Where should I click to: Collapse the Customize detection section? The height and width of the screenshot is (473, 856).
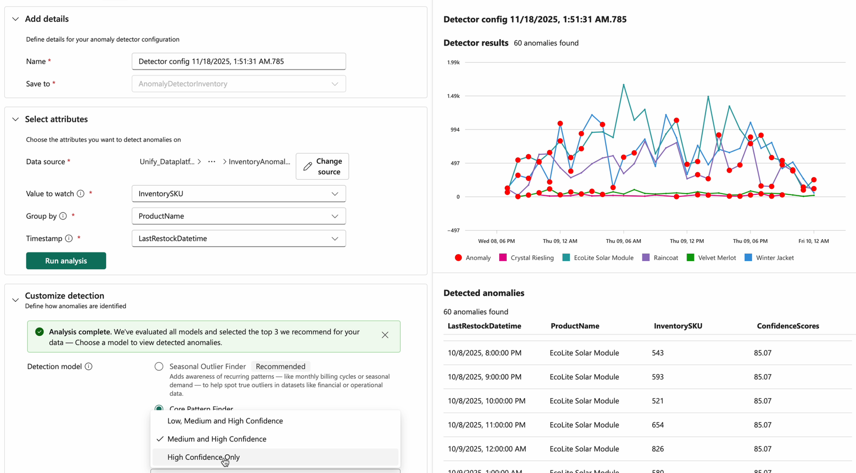point(16,300)
